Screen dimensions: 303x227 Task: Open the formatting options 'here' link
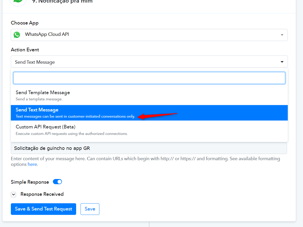pyautogui.click(x=32, y=164)
